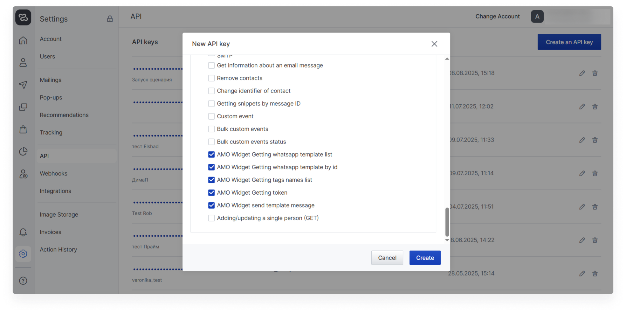Enable the Remove contacts checkbox

(211, 78)
